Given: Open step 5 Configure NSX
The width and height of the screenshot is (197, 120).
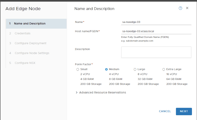Looking at the screenshot, I should click(25, 63).
